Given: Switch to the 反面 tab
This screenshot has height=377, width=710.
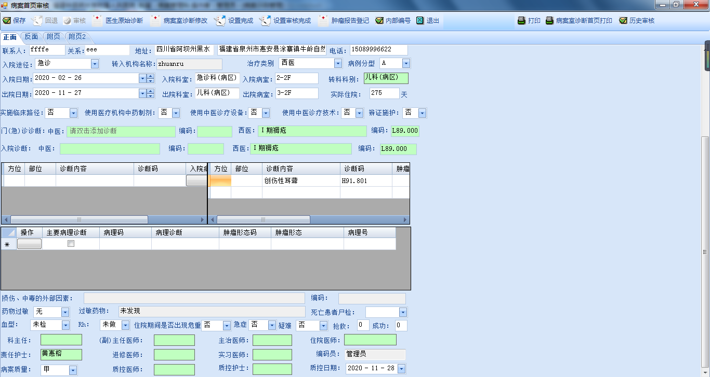Looking at the screenshot, I should (32, 37).
